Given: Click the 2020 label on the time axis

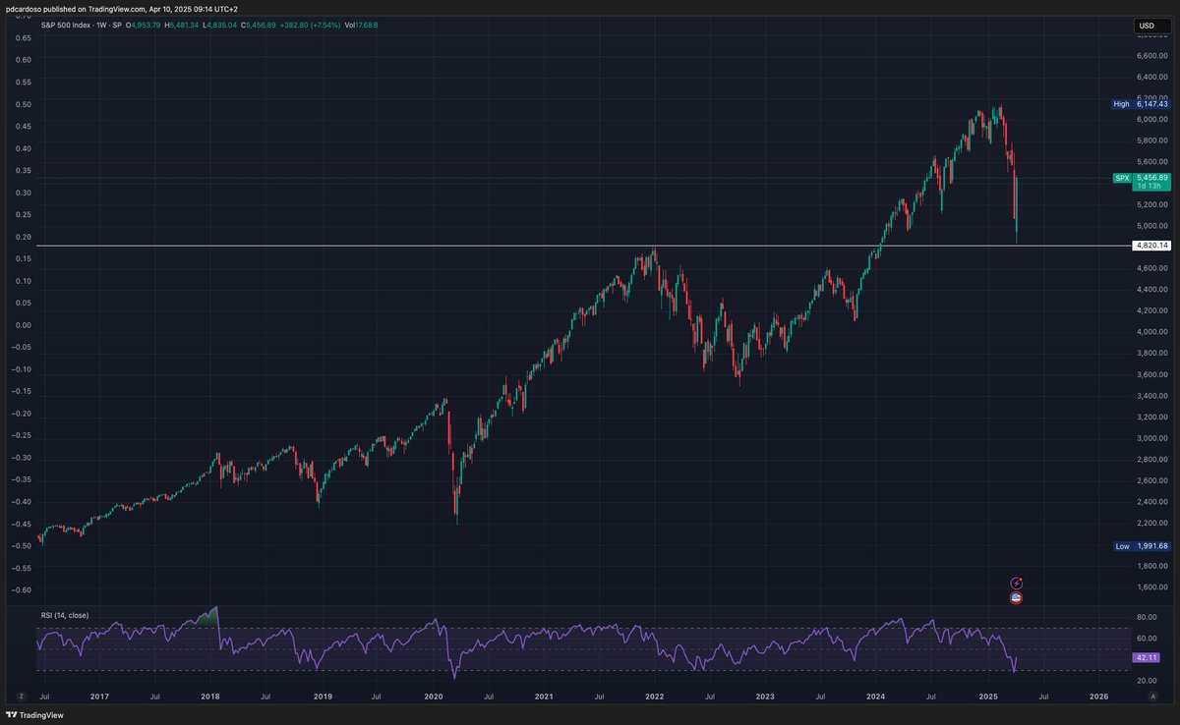Looking at the screenshot, I should [433, 696].
